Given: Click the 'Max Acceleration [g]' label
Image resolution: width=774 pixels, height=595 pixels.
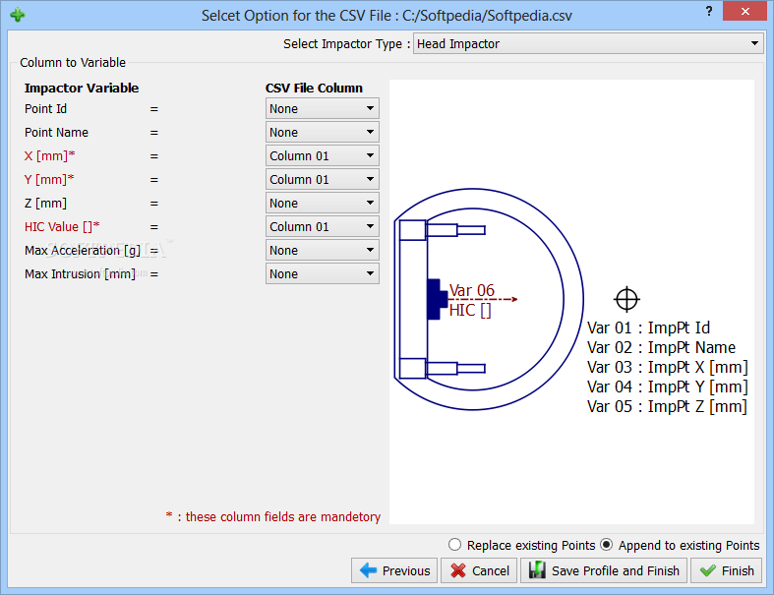Looking at the screenshot, I should (83, 251).
